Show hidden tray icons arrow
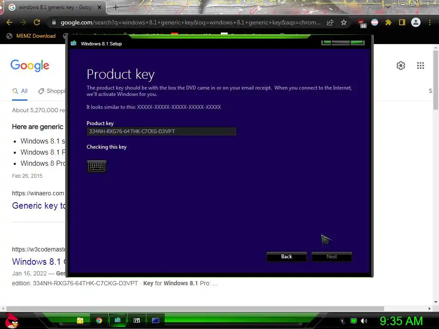This screenshot has width=439, height=329. pos(343,321)
